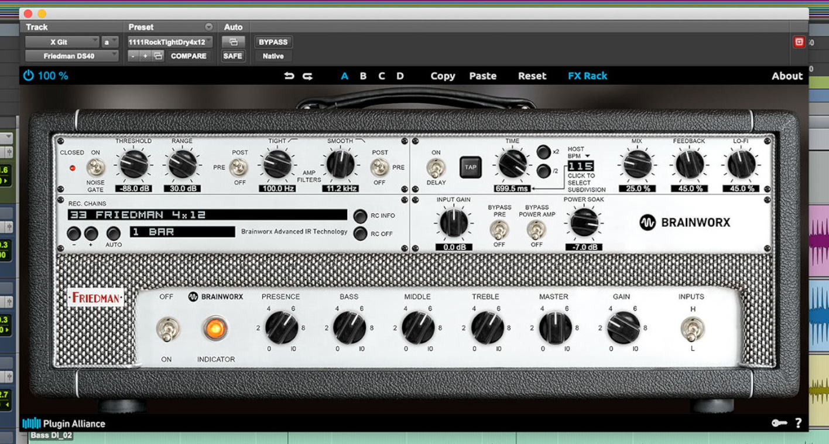This screenshot has width=829, height=444.
Task: Click the RC OFF round button
Action: click(361, 234)
